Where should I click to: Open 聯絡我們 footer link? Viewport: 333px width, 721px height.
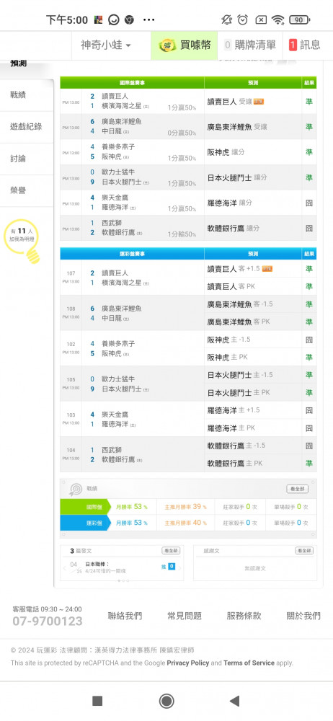125,616
